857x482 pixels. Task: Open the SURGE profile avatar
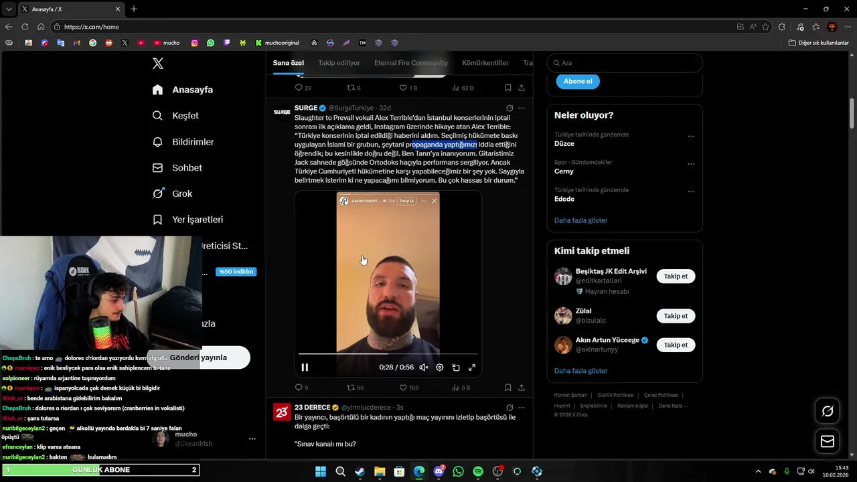[x=282, y=112]
